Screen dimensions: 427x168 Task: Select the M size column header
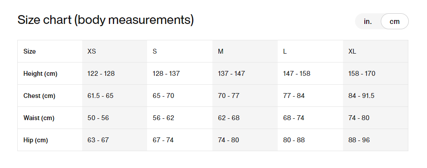tap(245, 51)
